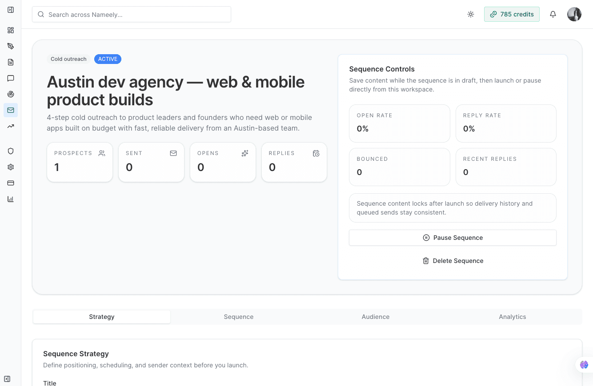The image size is (593, 386).
Task: Open notifications via the bell icon
Action: (x=553, y=14)
